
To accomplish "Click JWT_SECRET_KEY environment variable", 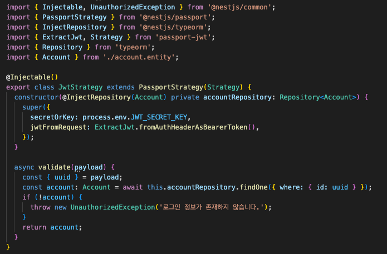I will (159, 117).
